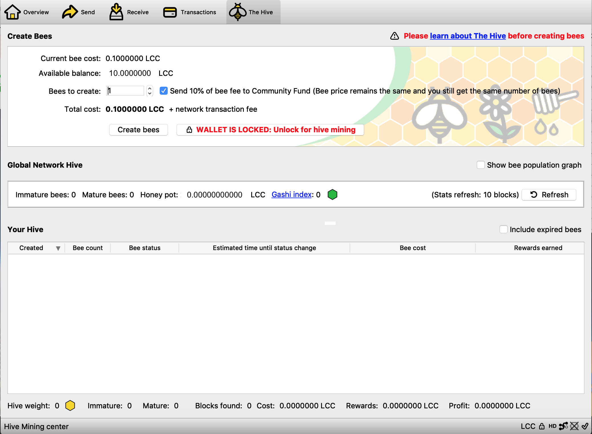This screenshot has width=592, height=434.
Task: Switch to the Transactions tab
Action: point(190,12)
